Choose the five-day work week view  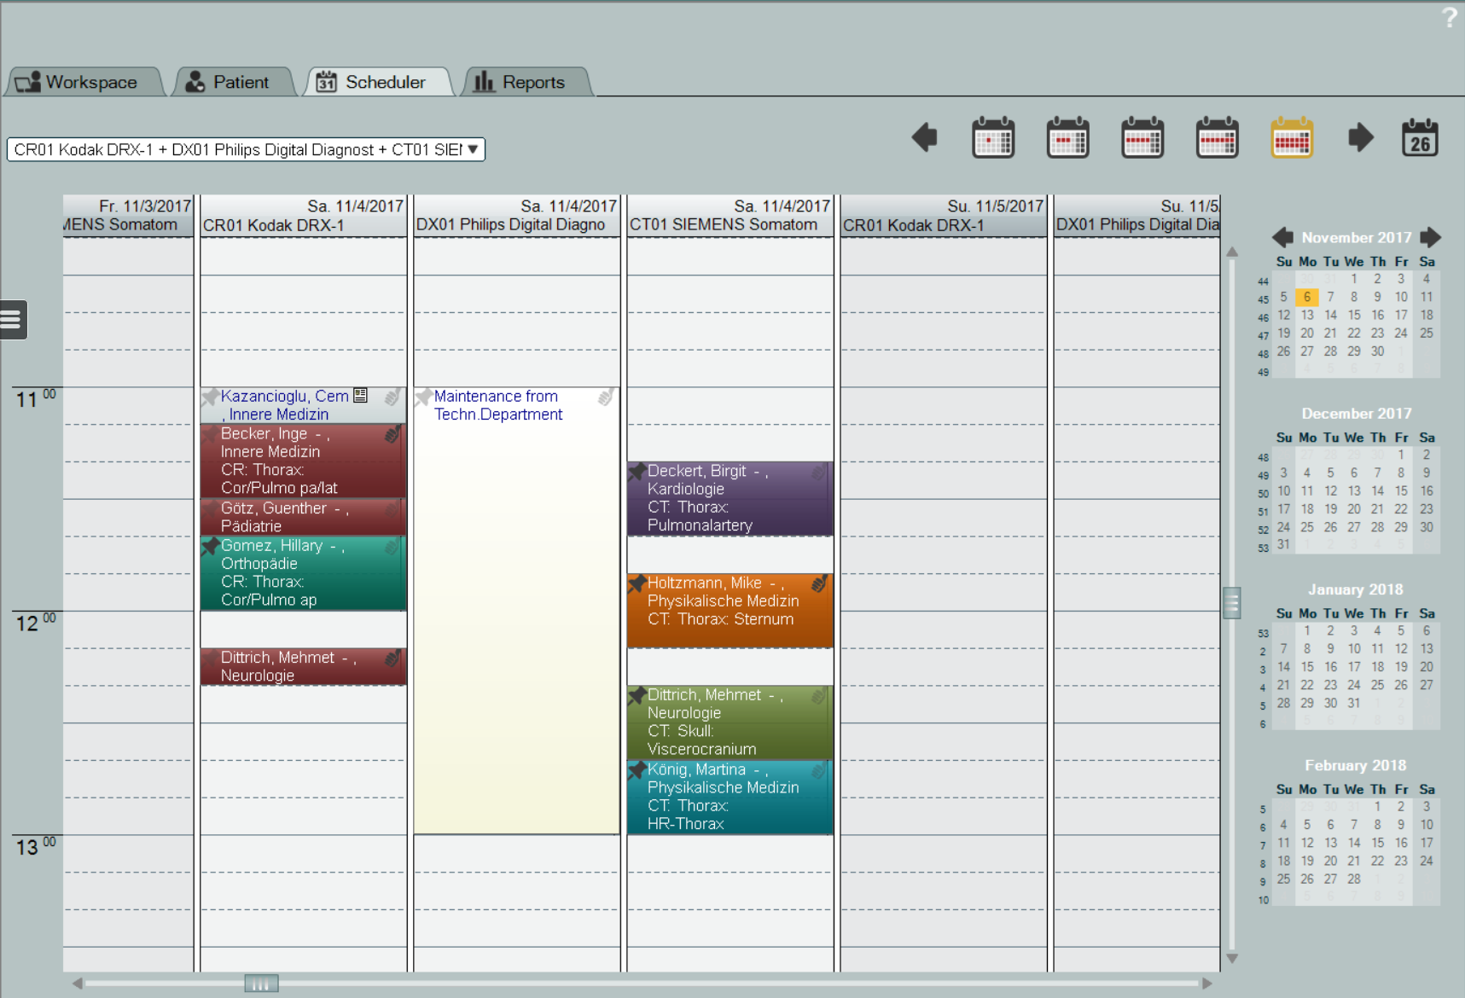click(x=1142, y=138)
